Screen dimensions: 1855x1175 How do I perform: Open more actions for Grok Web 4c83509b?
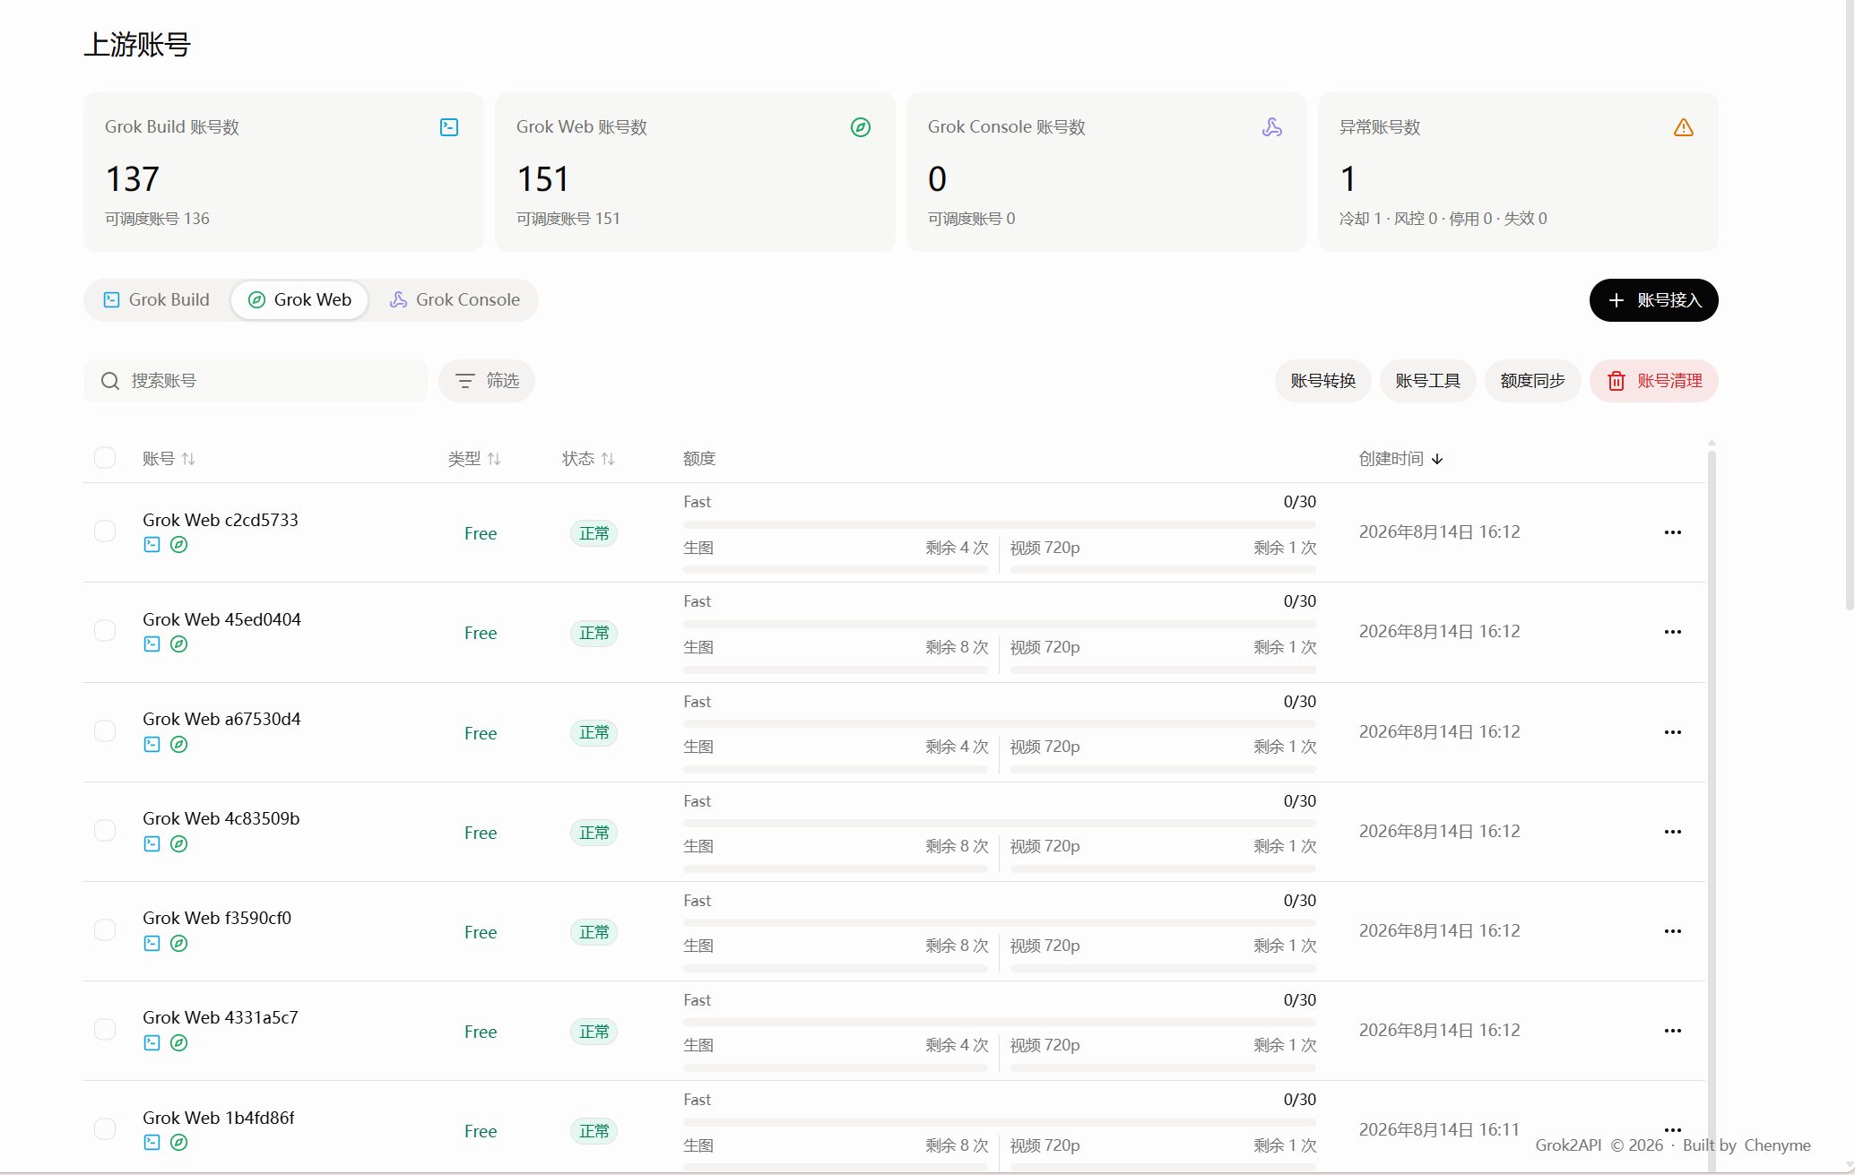click(x=1673, y=832)
